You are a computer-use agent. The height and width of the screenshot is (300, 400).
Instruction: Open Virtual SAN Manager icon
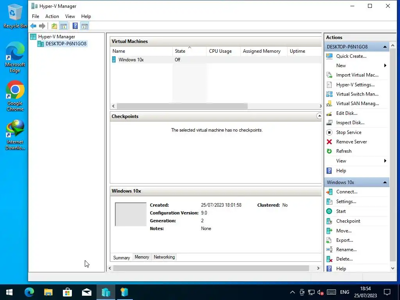[329, 104]
